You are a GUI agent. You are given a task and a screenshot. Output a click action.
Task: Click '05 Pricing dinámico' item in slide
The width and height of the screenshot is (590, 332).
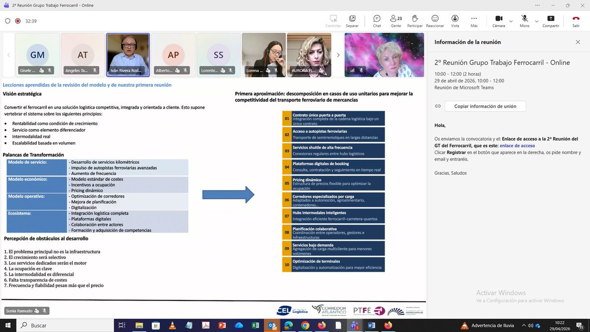pos(333,183)
